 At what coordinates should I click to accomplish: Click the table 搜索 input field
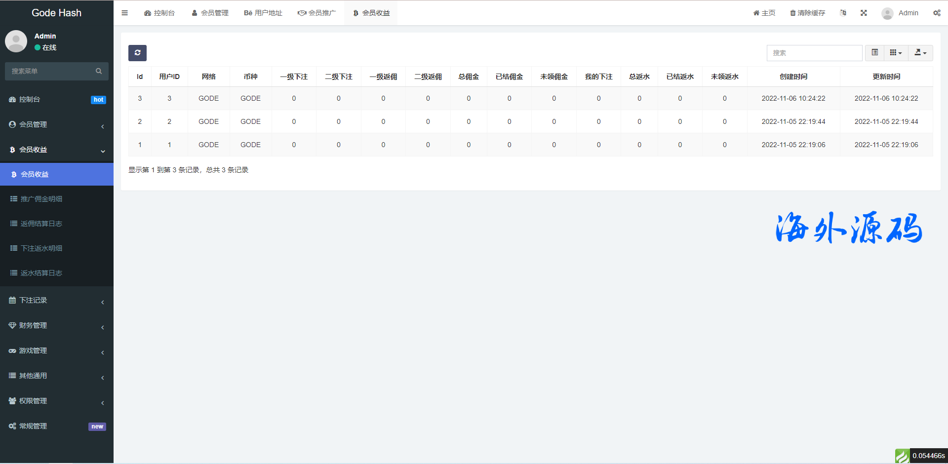814,53
